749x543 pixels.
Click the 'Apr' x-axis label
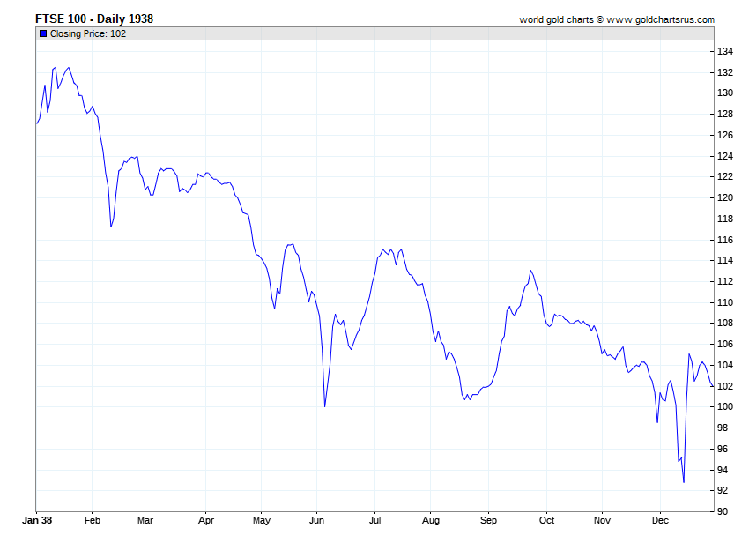click(206, 520)
